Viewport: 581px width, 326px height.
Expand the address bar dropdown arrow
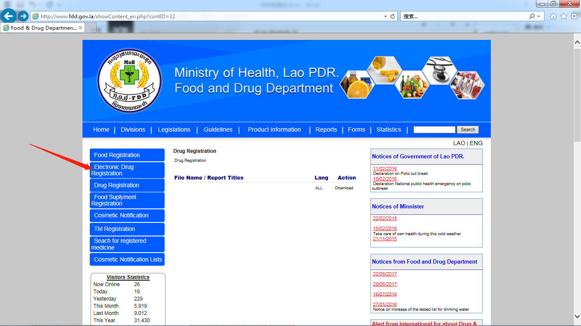click(x=385, y=16)
